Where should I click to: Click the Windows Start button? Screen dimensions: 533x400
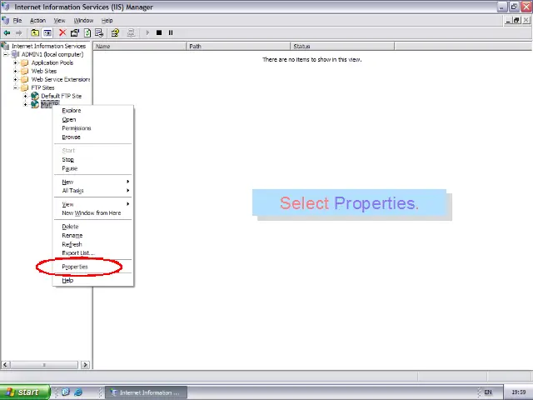(x=22, y=392)
